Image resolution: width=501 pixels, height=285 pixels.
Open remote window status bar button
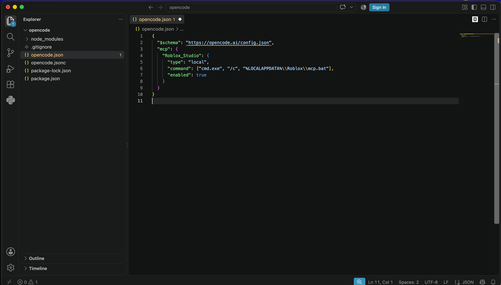(x=9, y=282)
